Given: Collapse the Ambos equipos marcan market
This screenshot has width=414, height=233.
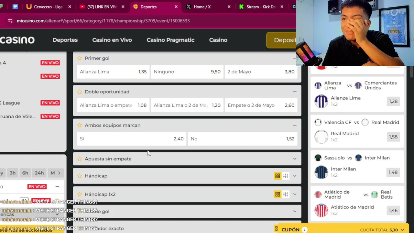Looking at the screenshot, I should [x=294, y=125].
